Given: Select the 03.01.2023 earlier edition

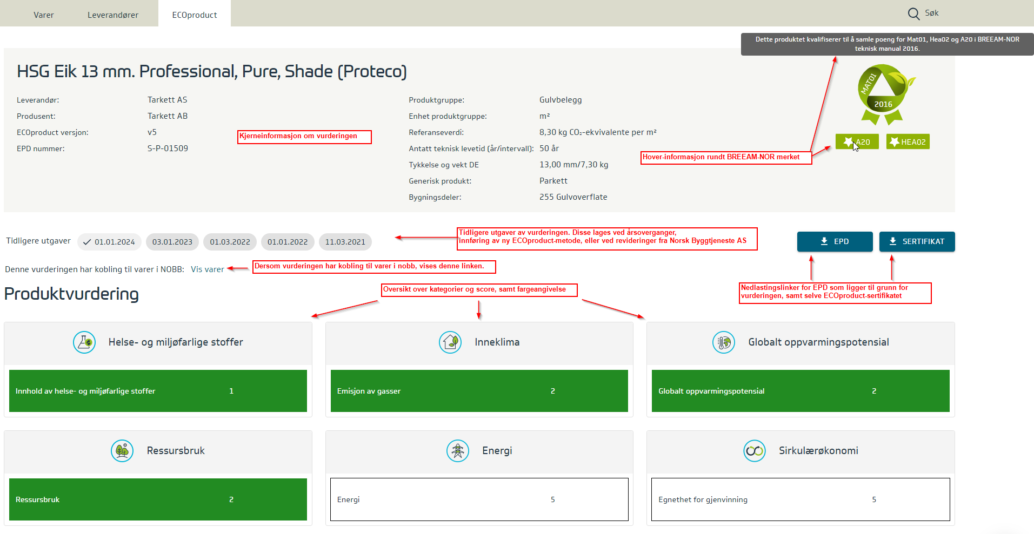Looking at the screenshot, I should click(172, 242).
